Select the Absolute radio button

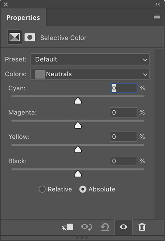83,189
